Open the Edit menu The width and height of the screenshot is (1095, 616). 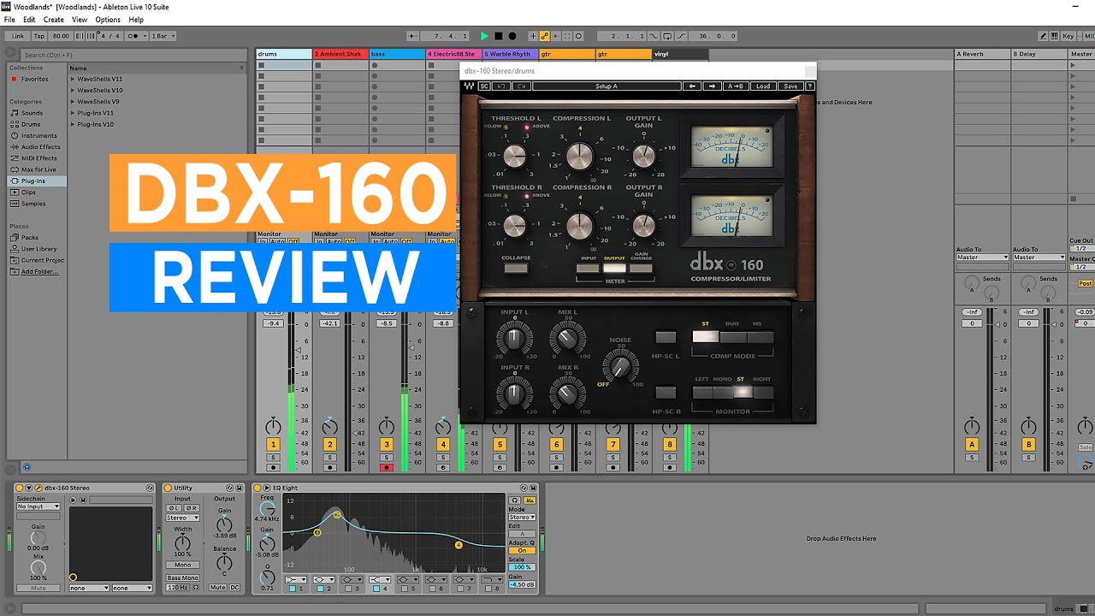[29, 20]
